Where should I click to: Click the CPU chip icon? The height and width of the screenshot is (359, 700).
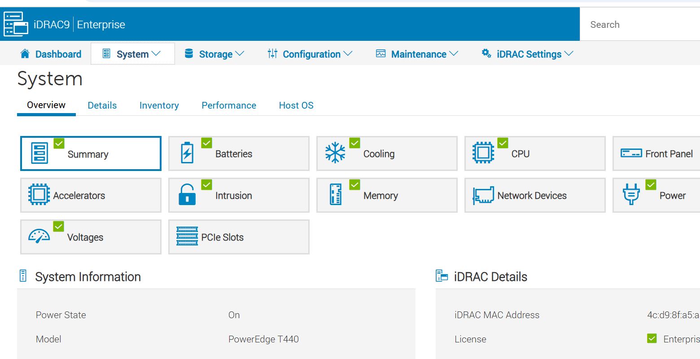pyautogui.click(x=484, y=153)
